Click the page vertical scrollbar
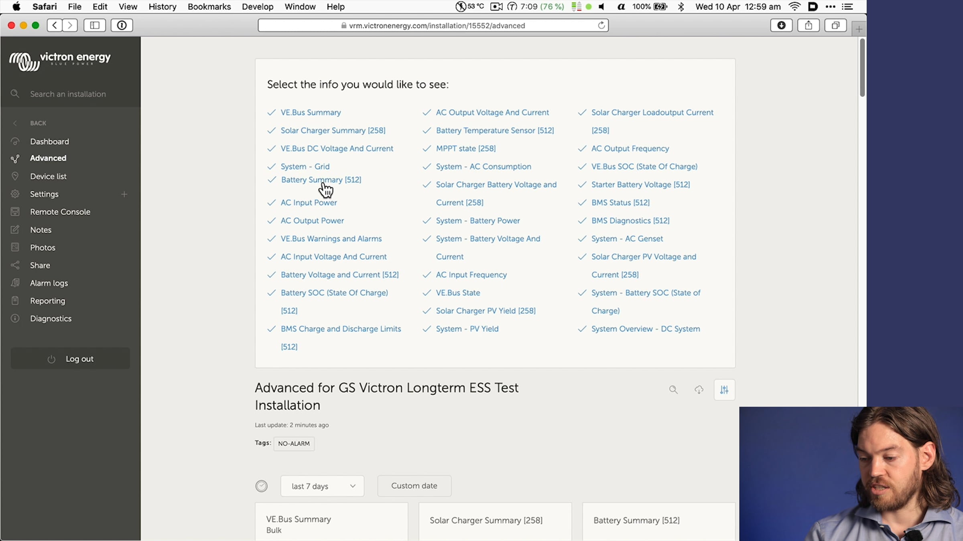This screenshot has height=541, width=963. [862, 67]
